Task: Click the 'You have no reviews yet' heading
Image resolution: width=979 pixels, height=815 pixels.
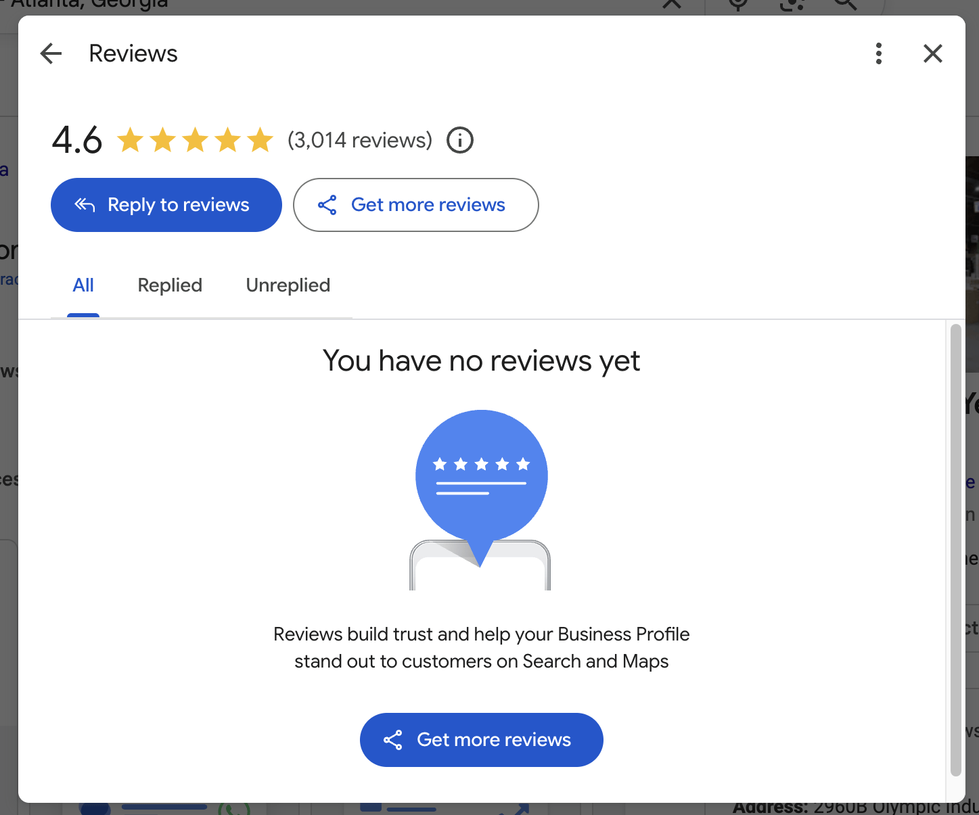Action: click(481, 361)
